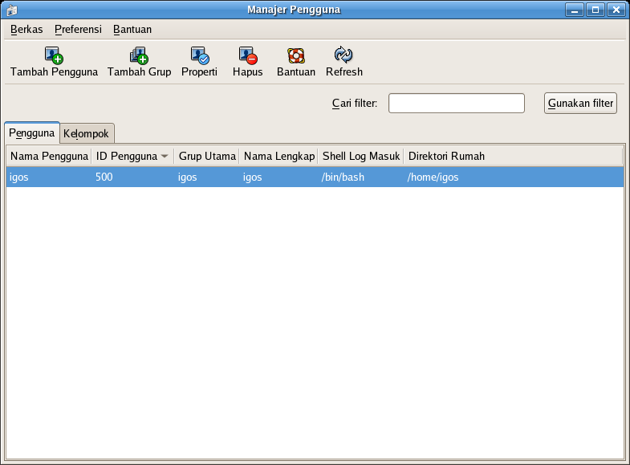Image resolution: width=630 pixels, height=465 pixels.
Task: Sort by Direktori Rumah column header
Action: point(514,156)
